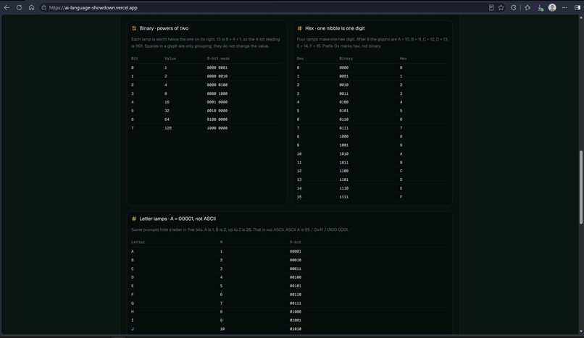Click the '8-bit mask' column header
This screenshot has height=338, width=584.
(x=218, y=59)
